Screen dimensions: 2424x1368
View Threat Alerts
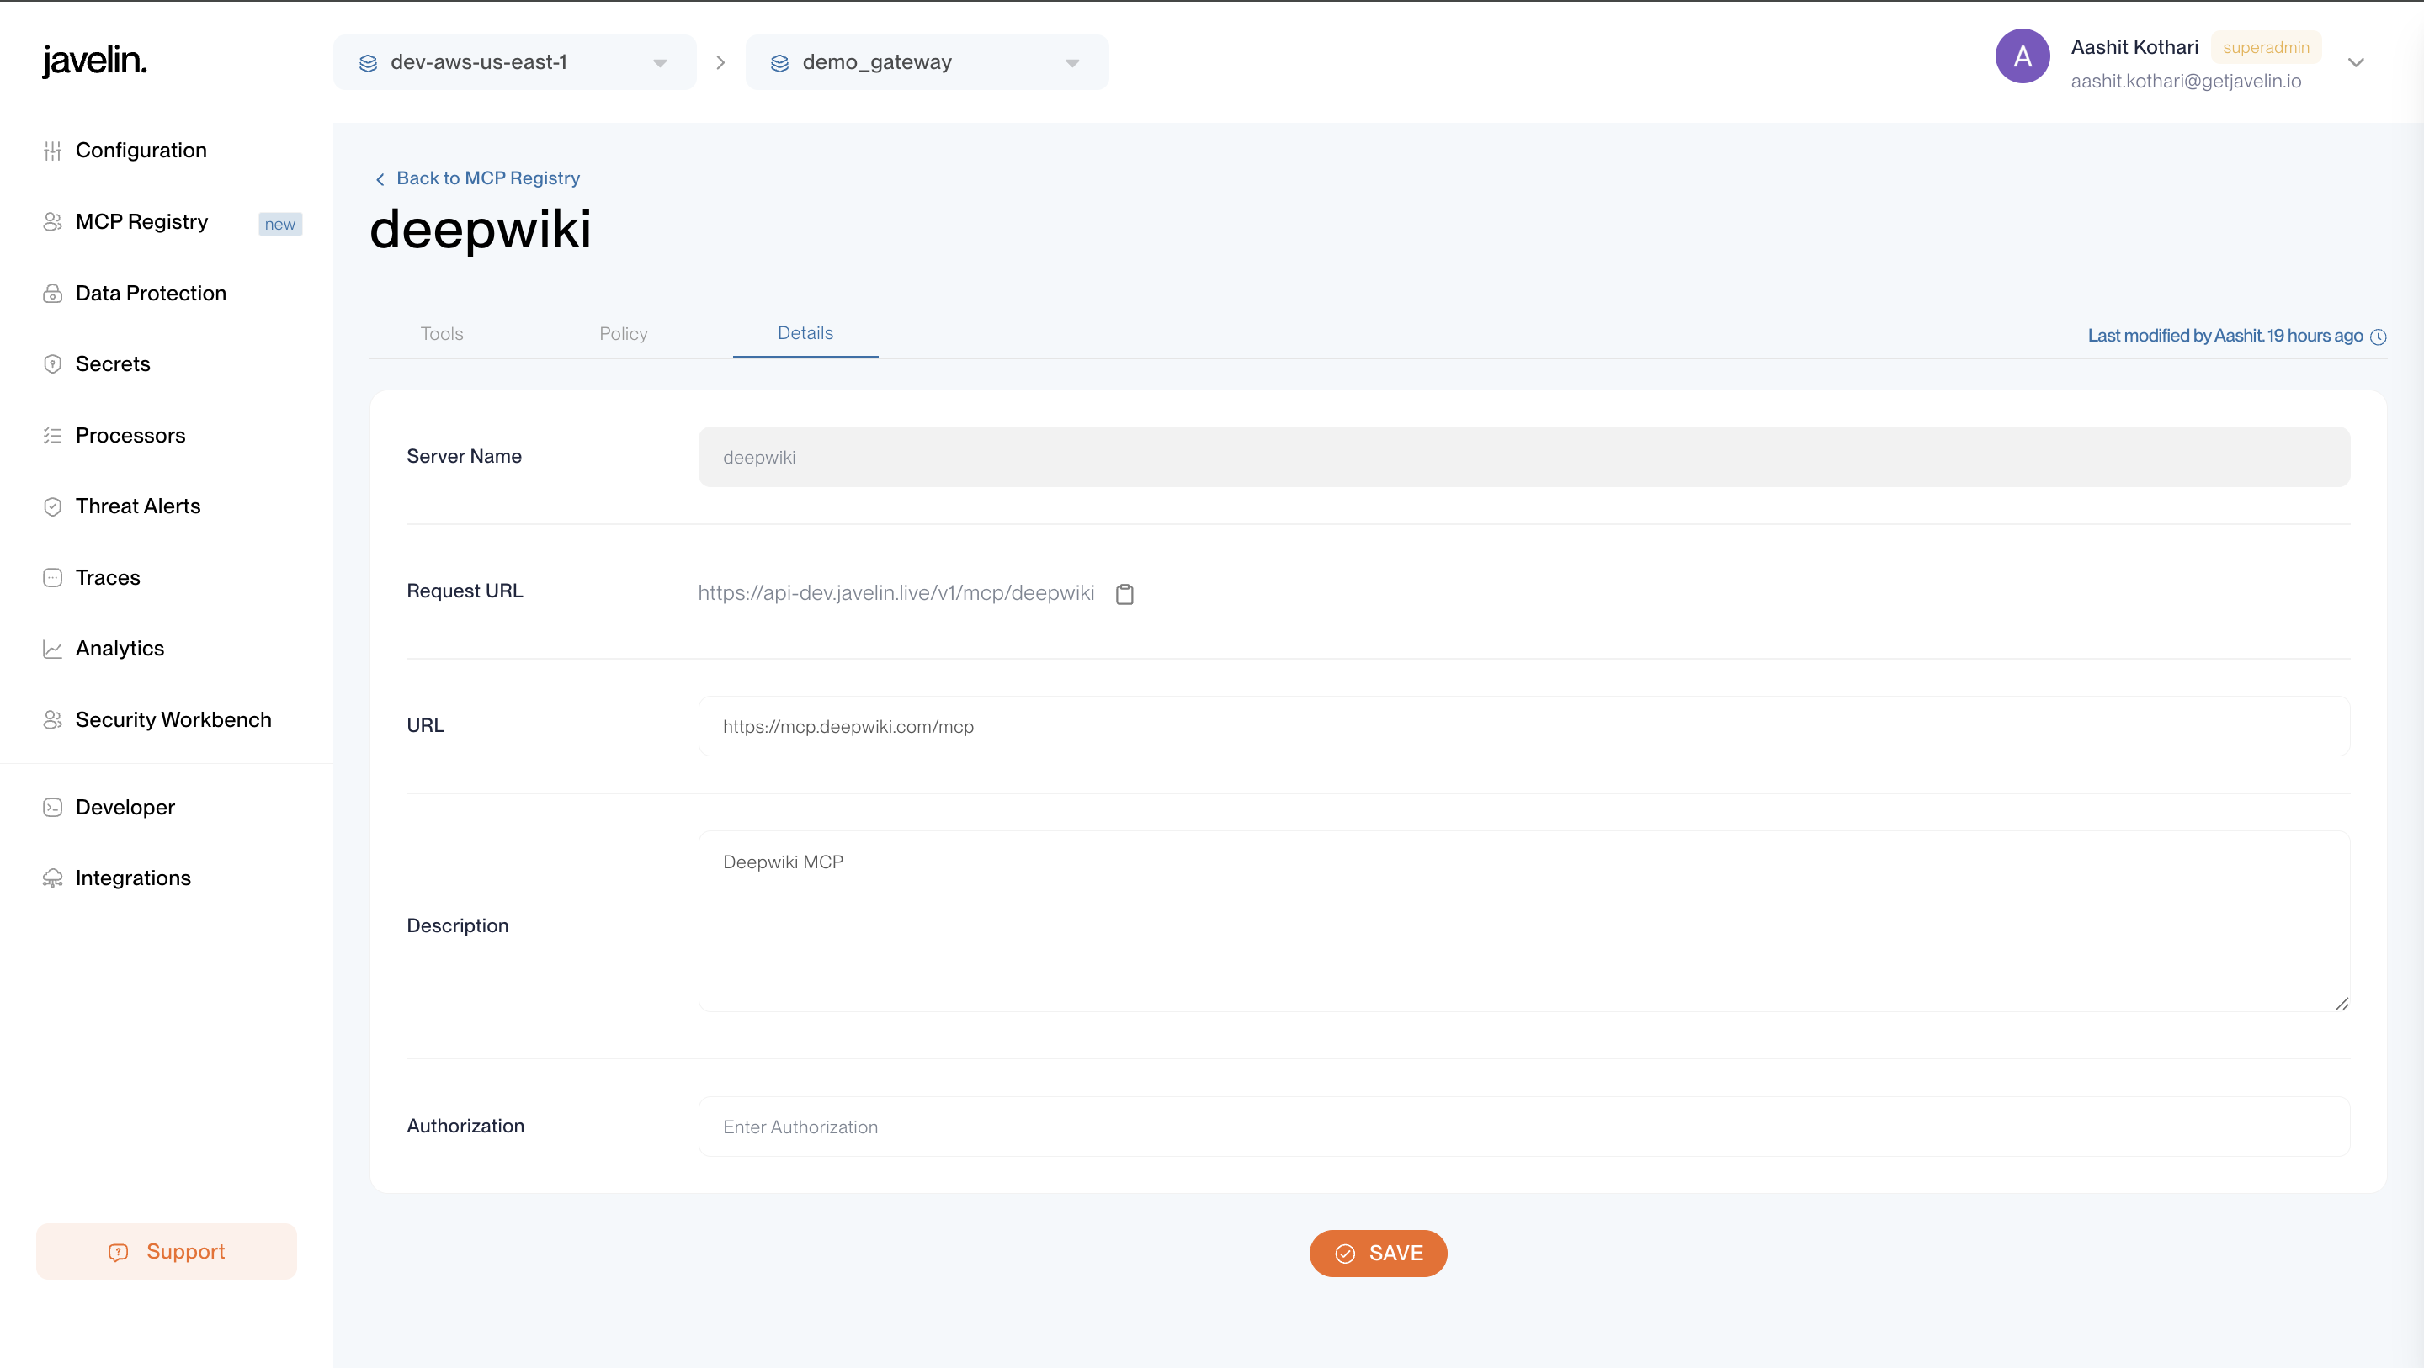point(138,506)
